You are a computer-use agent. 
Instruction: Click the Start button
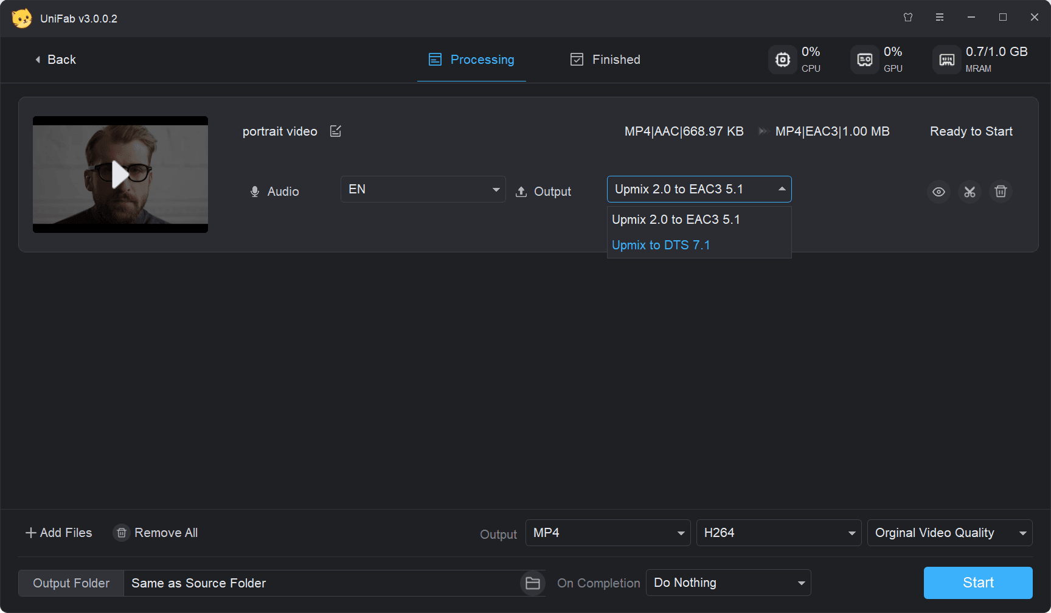coord(978,583)
